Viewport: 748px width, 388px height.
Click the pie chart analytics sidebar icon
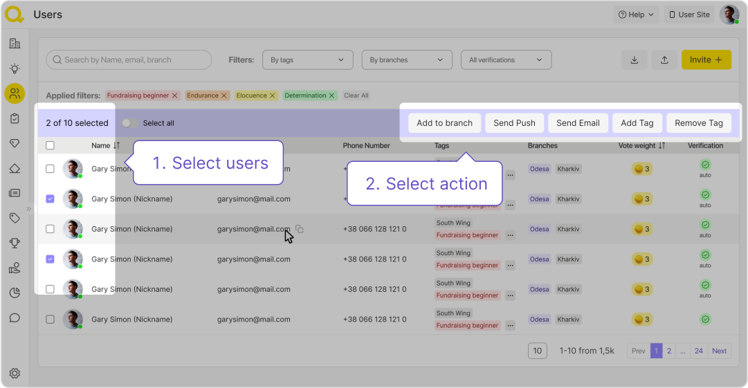pos(15,293)
